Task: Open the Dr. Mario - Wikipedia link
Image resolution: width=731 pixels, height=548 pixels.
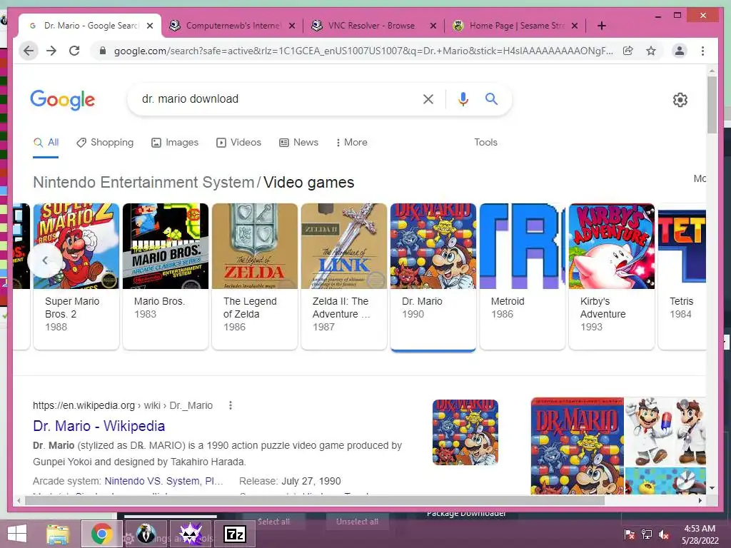Action: tap(99, 426)
